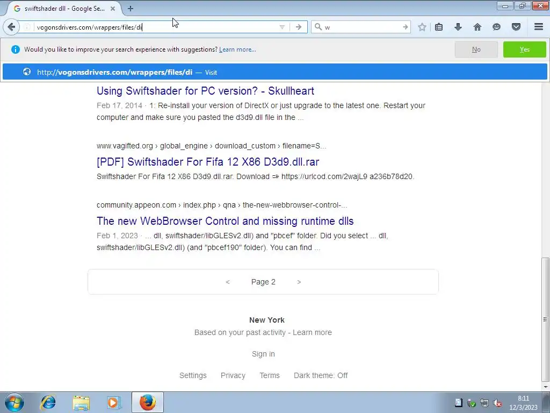
Task: Select the swiftshader dll Google Search tab
Action: tap(63, 9)
